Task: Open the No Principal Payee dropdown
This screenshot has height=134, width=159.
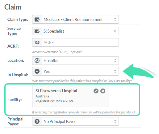Action: 80,121
